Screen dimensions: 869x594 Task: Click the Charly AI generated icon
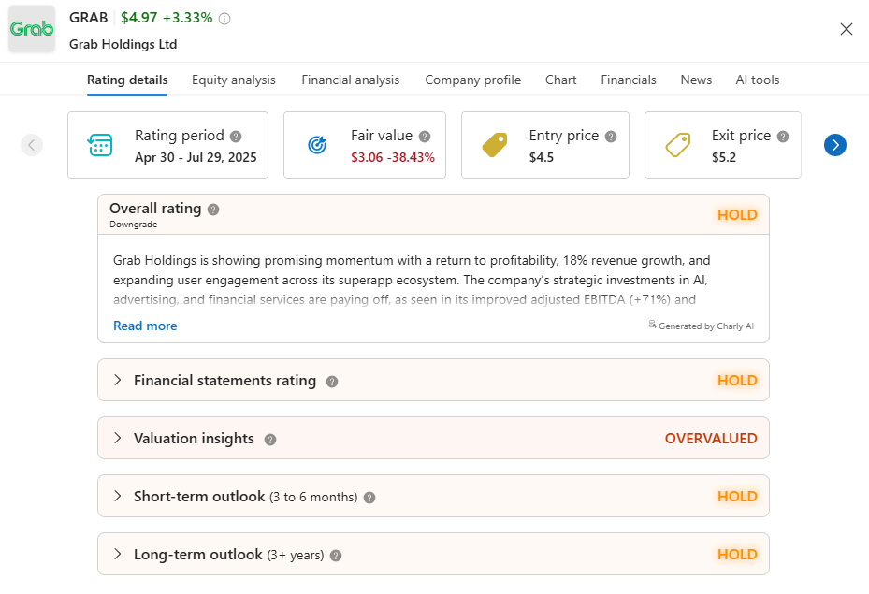click(x=652, y=325)
